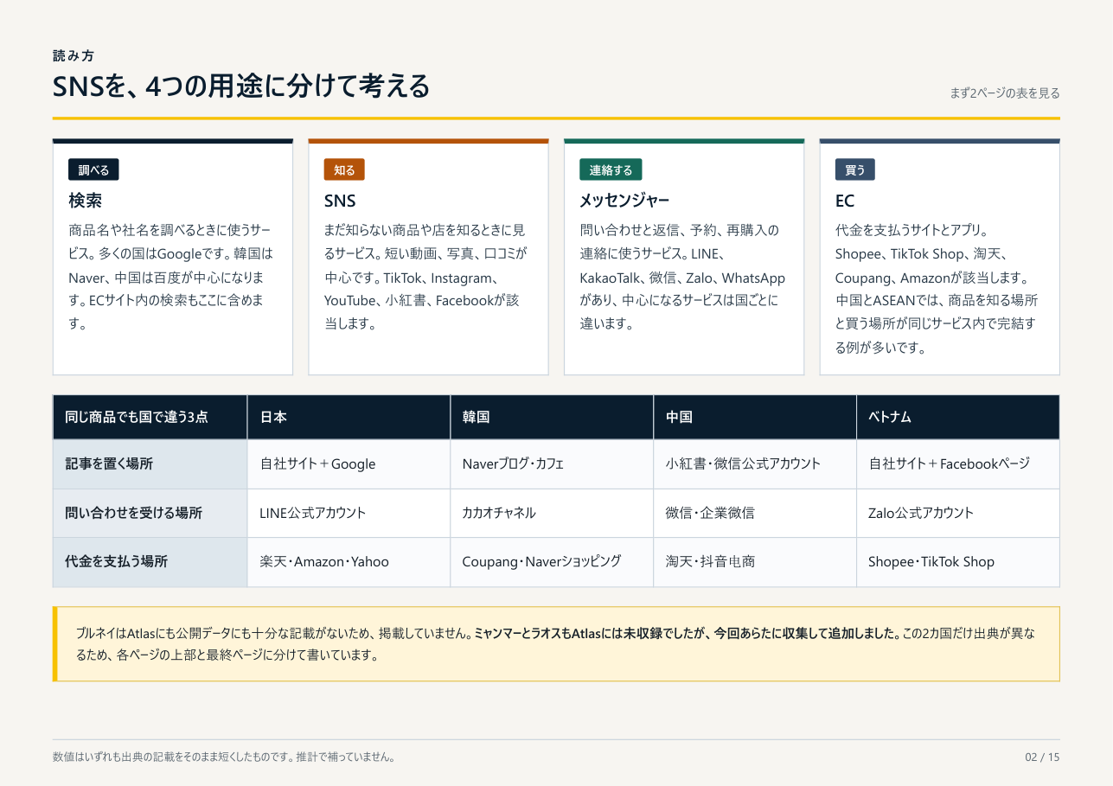Click the page number 02 / 15
The height and width of the screenshot is (786, 1113).
click(1042, 757)
